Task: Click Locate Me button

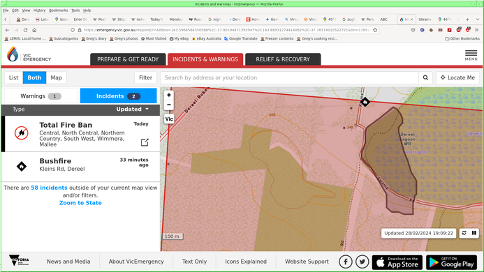Action: coord(457,77)
